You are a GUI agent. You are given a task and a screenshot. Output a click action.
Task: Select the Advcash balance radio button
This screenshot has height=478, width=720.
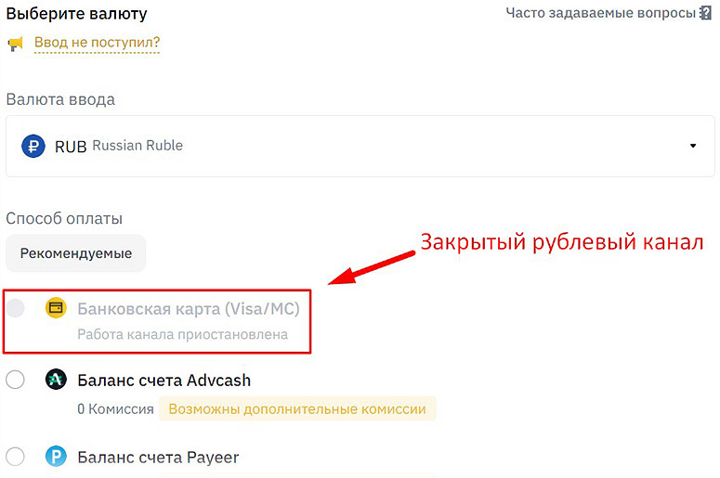(16, 380)
